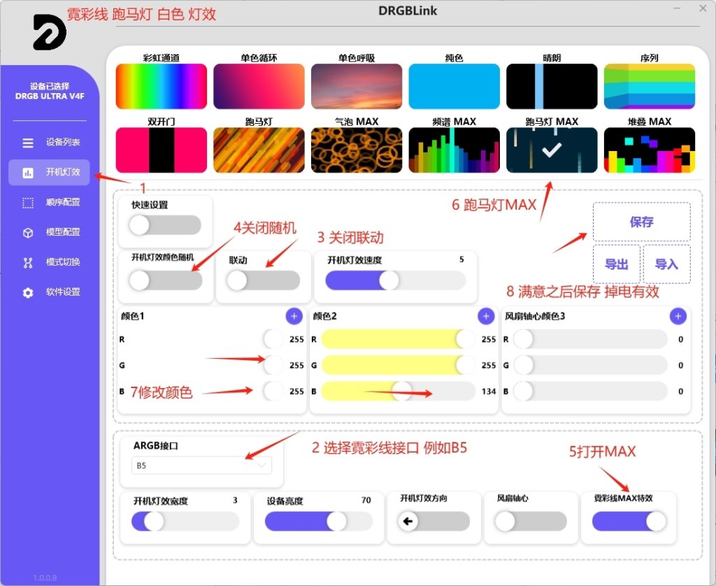Open the 设备列表 device list menu

(50, 143)
